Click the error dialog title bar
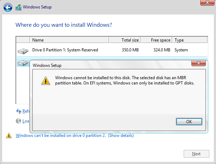The width and height of the screenshot is (216, 164). (x=105, y=65)
